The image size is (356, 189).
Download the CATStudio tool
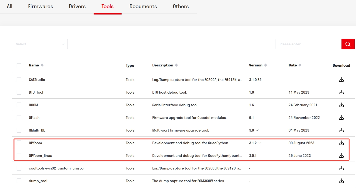[341, 80]
